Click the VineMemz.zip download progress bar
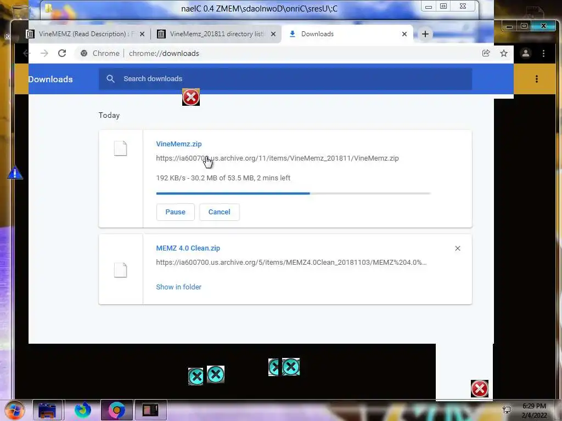 point(293,194)
